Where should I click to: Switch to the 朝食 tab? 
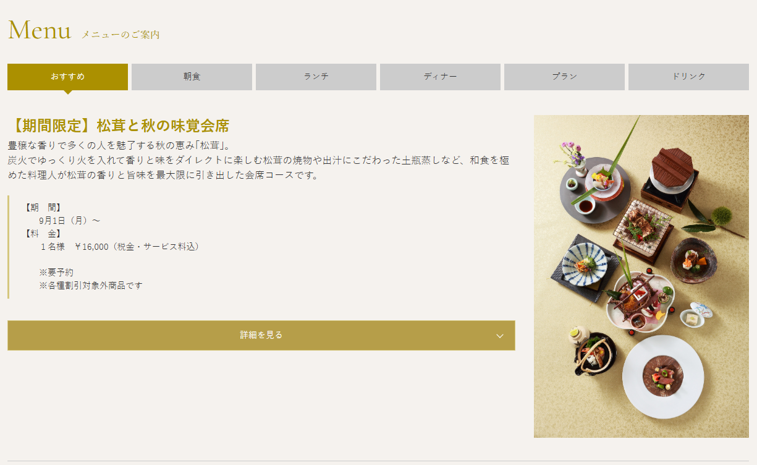(x=192, y=77)
